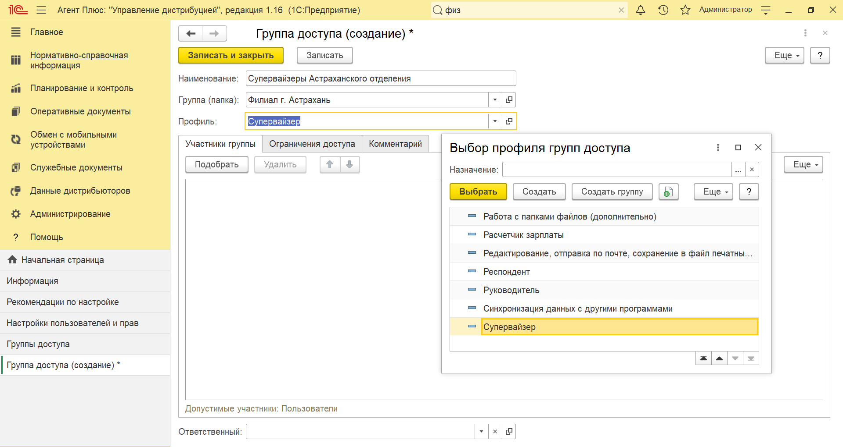Go forward with the right arrow

pos(214,34)
